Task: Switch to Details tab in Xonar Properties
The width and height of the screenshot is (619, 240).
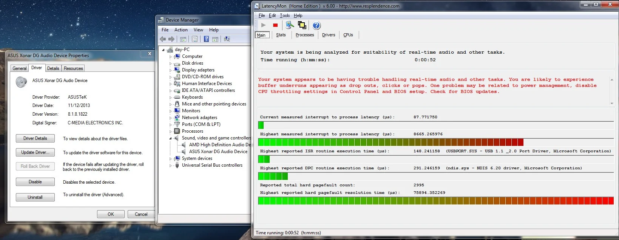Action: point(53,68)
